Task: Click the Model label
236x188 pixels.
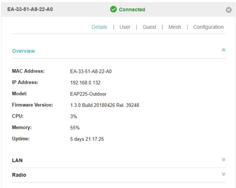Action: [x=19, y=93]
